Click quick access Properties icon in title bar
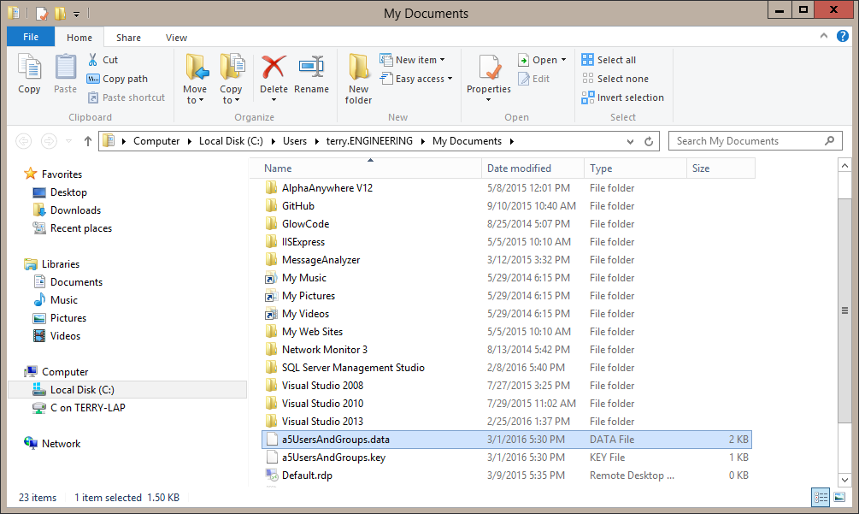 tap(42, 13)
